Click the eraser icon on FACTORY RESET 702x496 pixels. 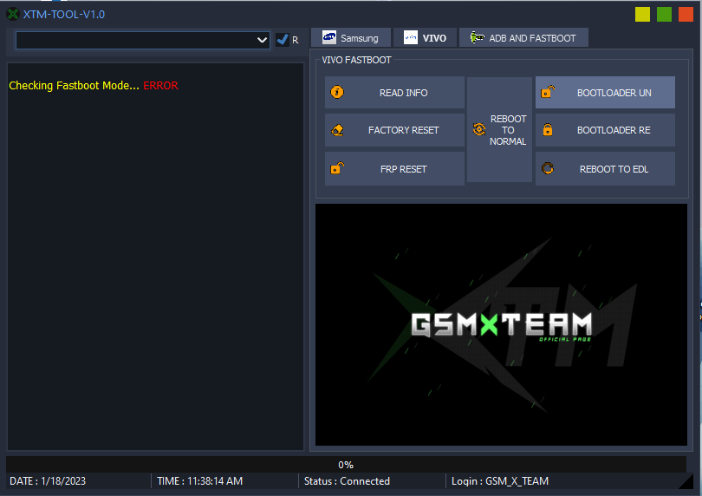(338, 130)
